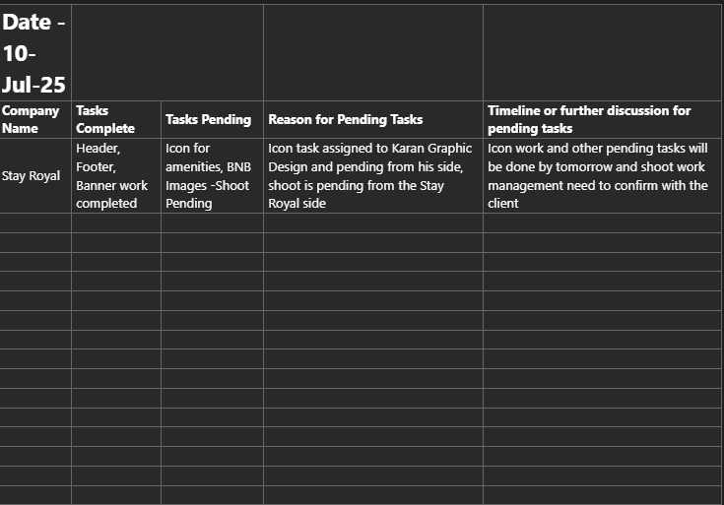Screen dimensions: 724x505
Task: Select the empty cell directly below the Karan reason cell
Action: 372,222
